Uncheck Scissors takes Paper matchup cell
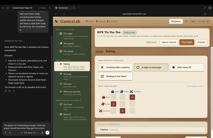This screenshot has width=213, height=138. pos(122,111)
